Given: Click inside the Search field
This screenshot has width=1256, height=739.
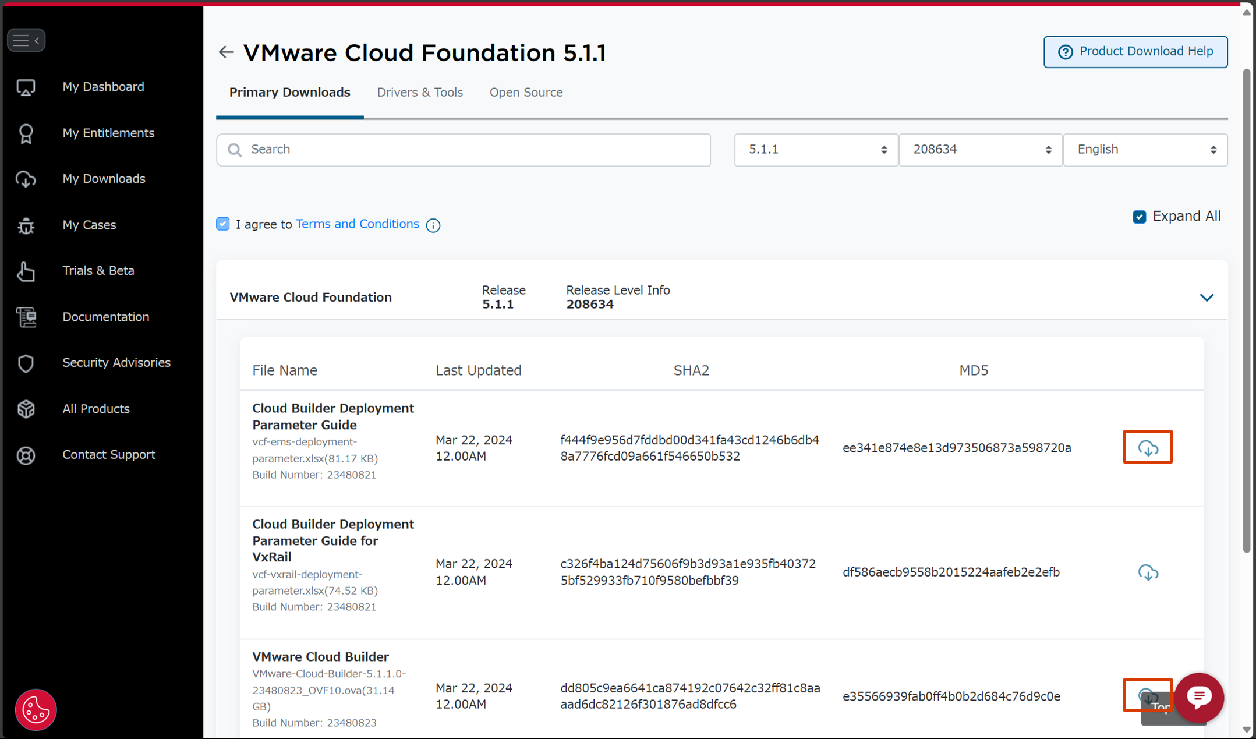Looking at the screenshot, I should [464, 150].
